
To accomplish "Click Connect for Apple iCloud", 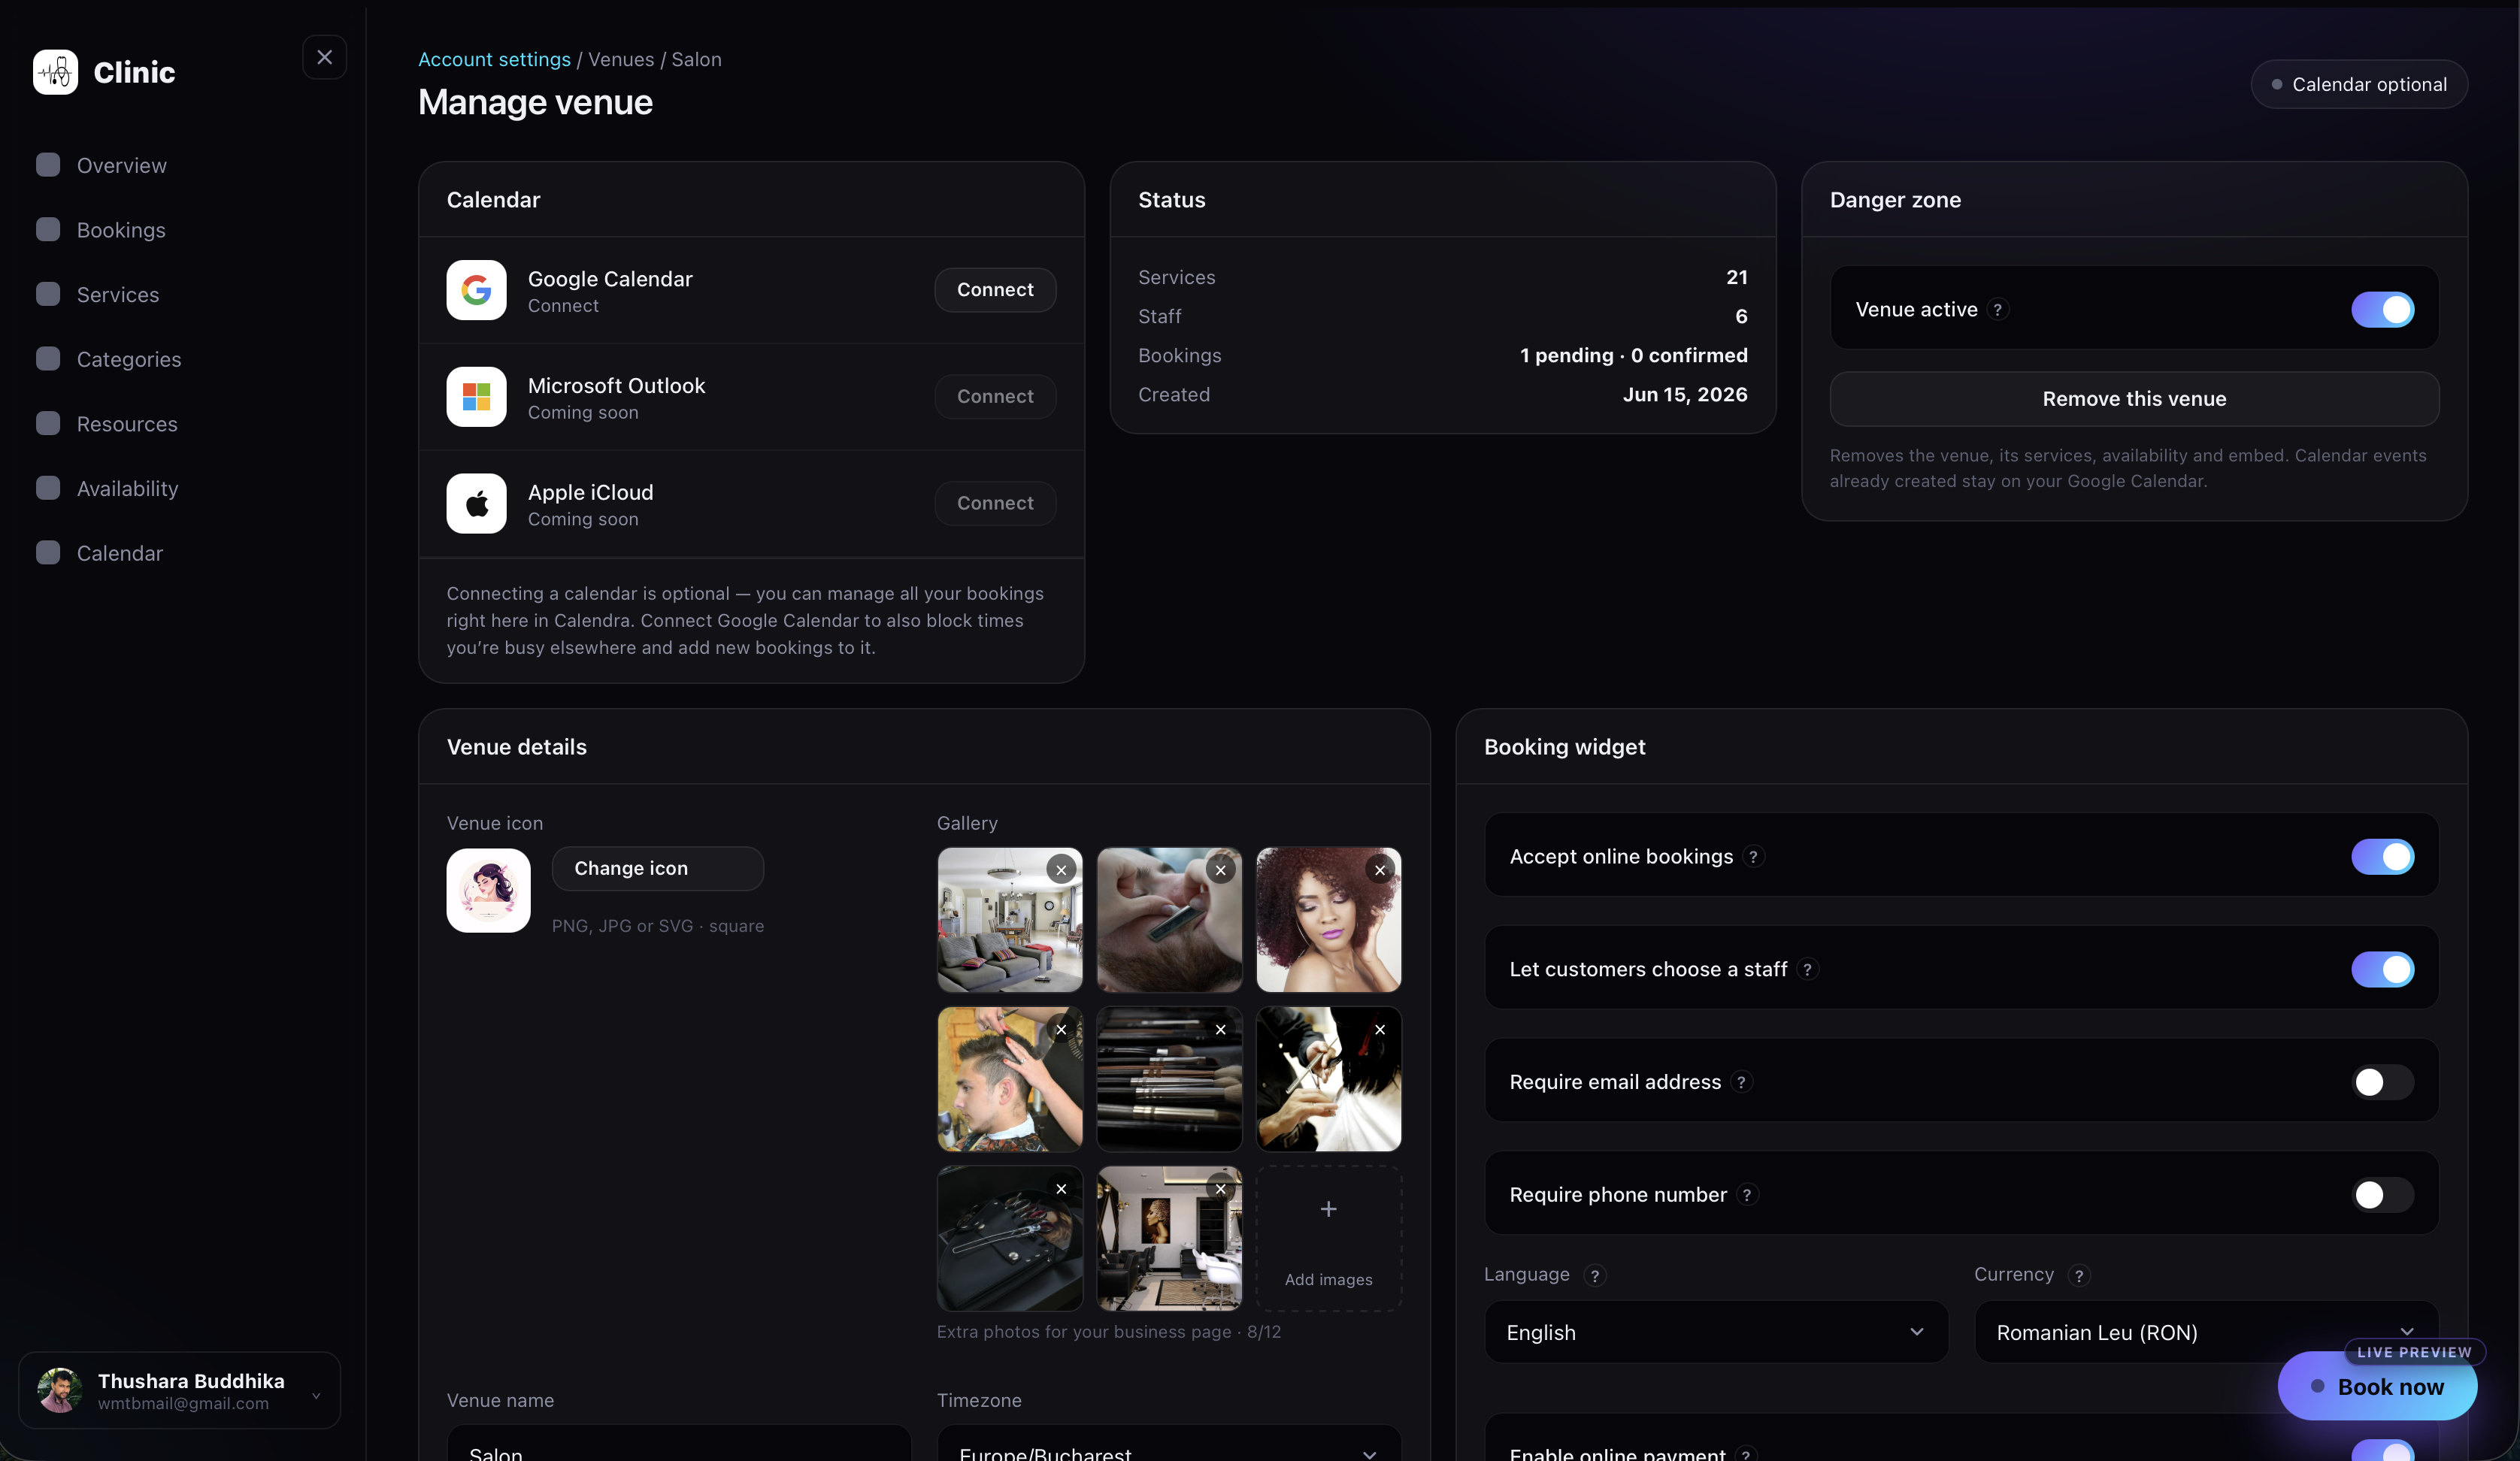I will point(995,503).
